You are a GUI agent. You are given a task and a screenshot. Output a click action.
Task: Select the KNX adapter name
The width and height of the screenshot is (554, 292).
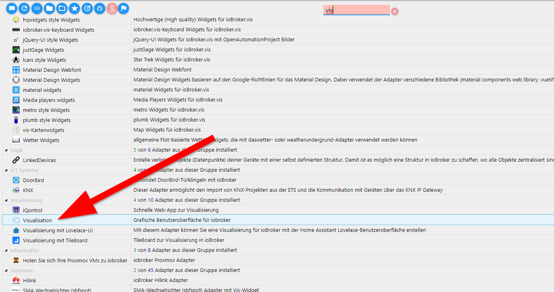[28, 190]
